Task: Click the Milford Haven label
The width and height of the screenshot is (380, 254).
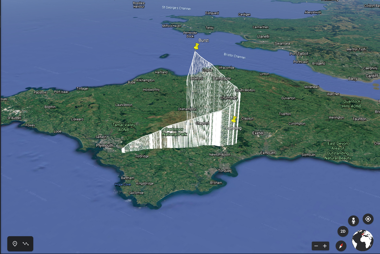Action: (x=172, y=26)
